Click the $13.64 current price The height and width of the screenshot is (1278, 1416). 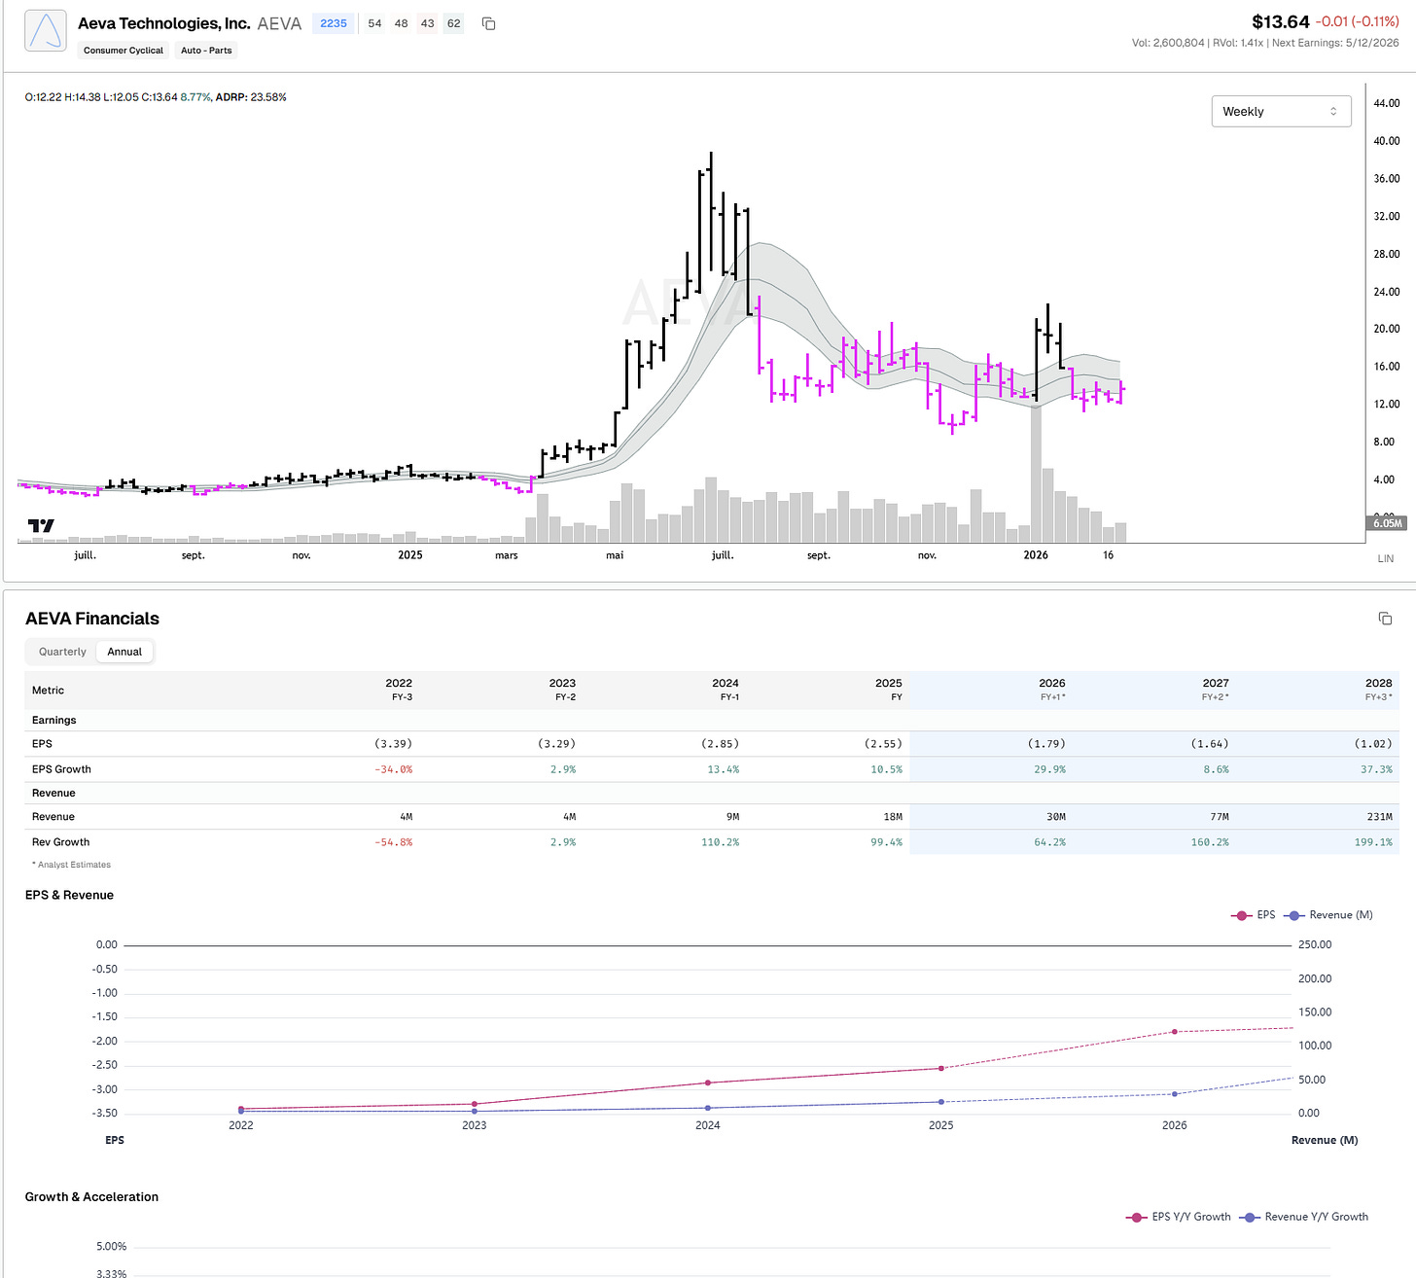[1281, 21]
